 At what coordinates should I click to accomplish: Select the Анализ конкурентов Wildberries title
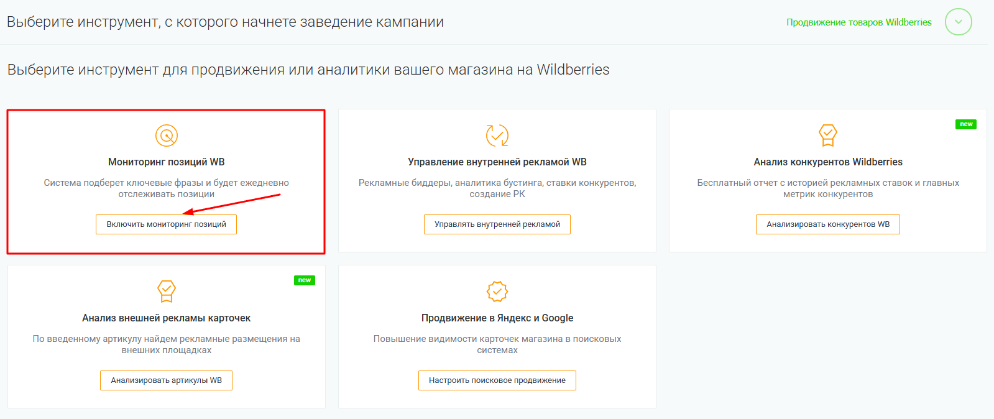pyautogui.click(x=828, y=162)
